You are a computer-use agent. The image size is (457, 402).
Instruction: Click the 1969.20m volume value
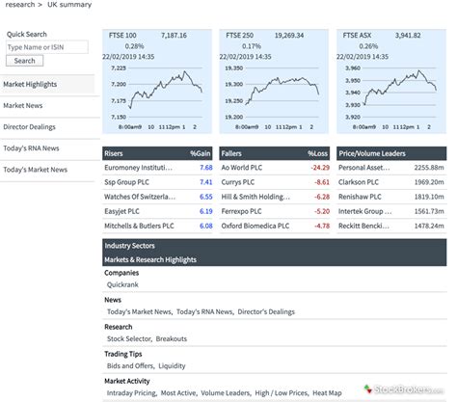(x=429, y=182)
